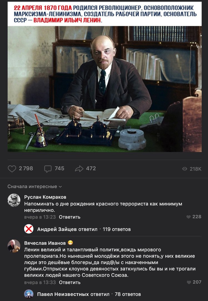
Task: Reply to Руслан Комраков's comment
Action: point(70,217)
